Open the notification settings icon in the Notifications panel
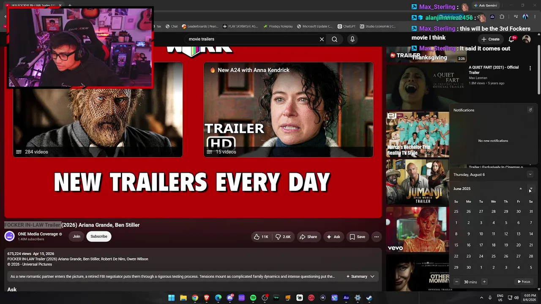The height and width of the screenshot is (304, 541). 530,110
